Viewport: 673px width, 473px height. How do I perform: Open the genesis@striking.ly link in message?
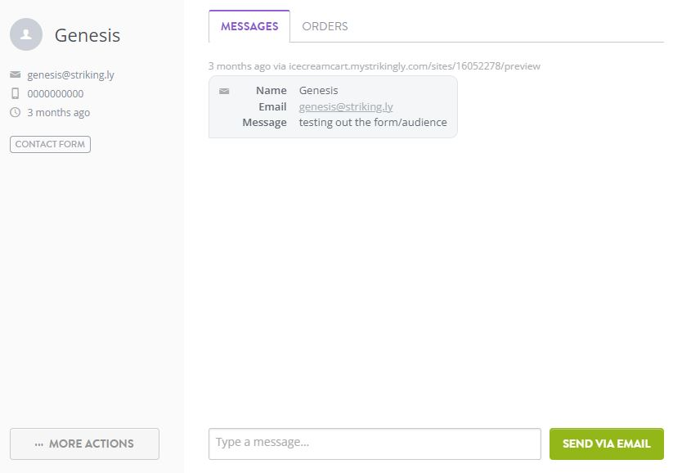(346, 106)
